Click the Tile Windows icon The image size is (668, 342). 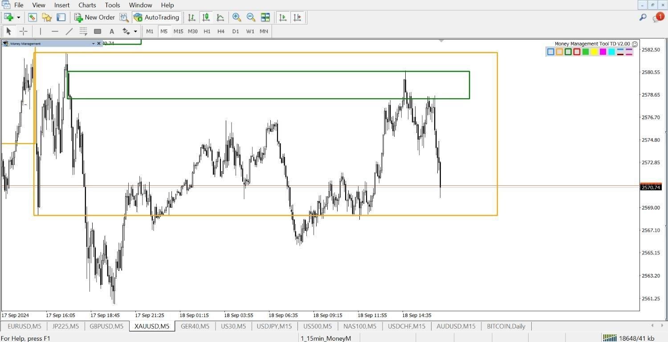click(265, 17)
